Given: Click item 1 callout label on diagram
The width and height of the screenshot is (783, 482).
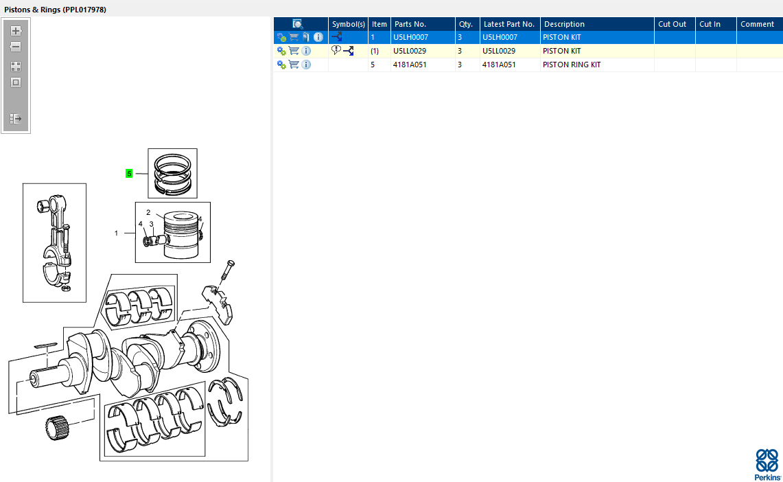Looking at the screenshot, I should 117,233.
